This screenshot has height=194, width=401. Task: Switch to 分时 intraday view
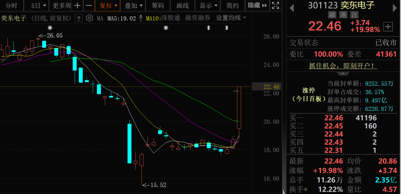click(x=12, y=6)
